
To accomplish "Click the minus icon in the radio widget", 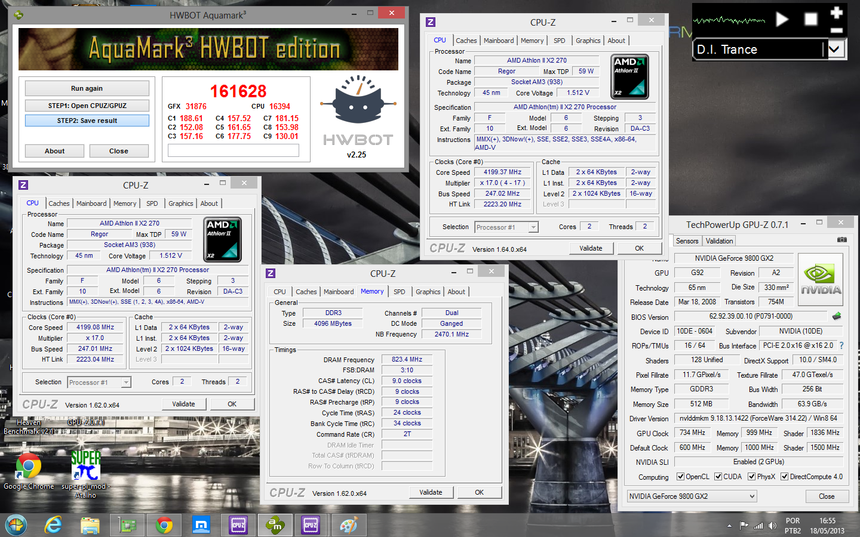I will pyautogui.click(x=837, y=30).
